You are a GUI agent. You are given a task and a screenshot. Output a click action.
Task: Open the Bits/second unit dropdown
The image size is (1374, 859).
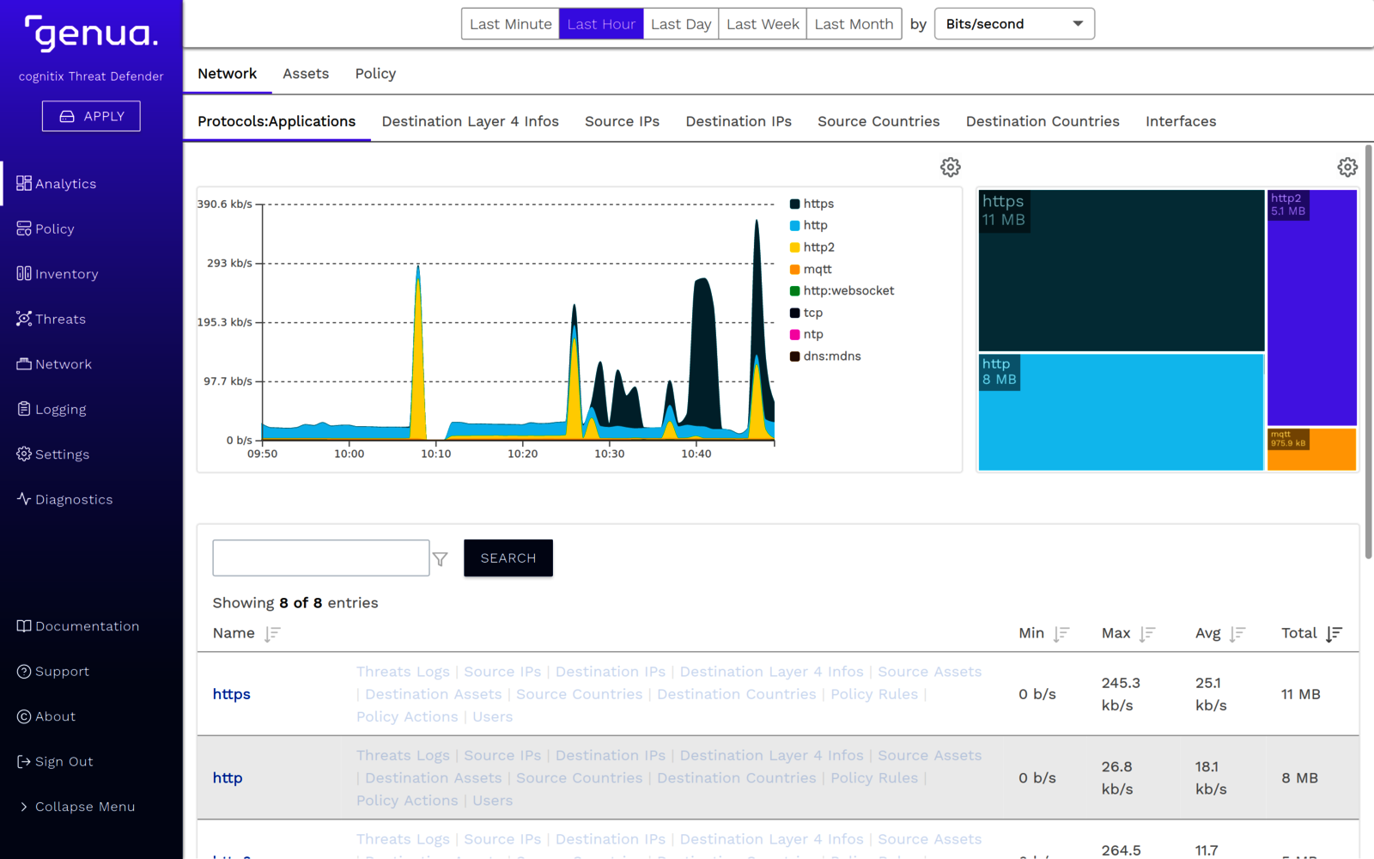click(1014, 24)
